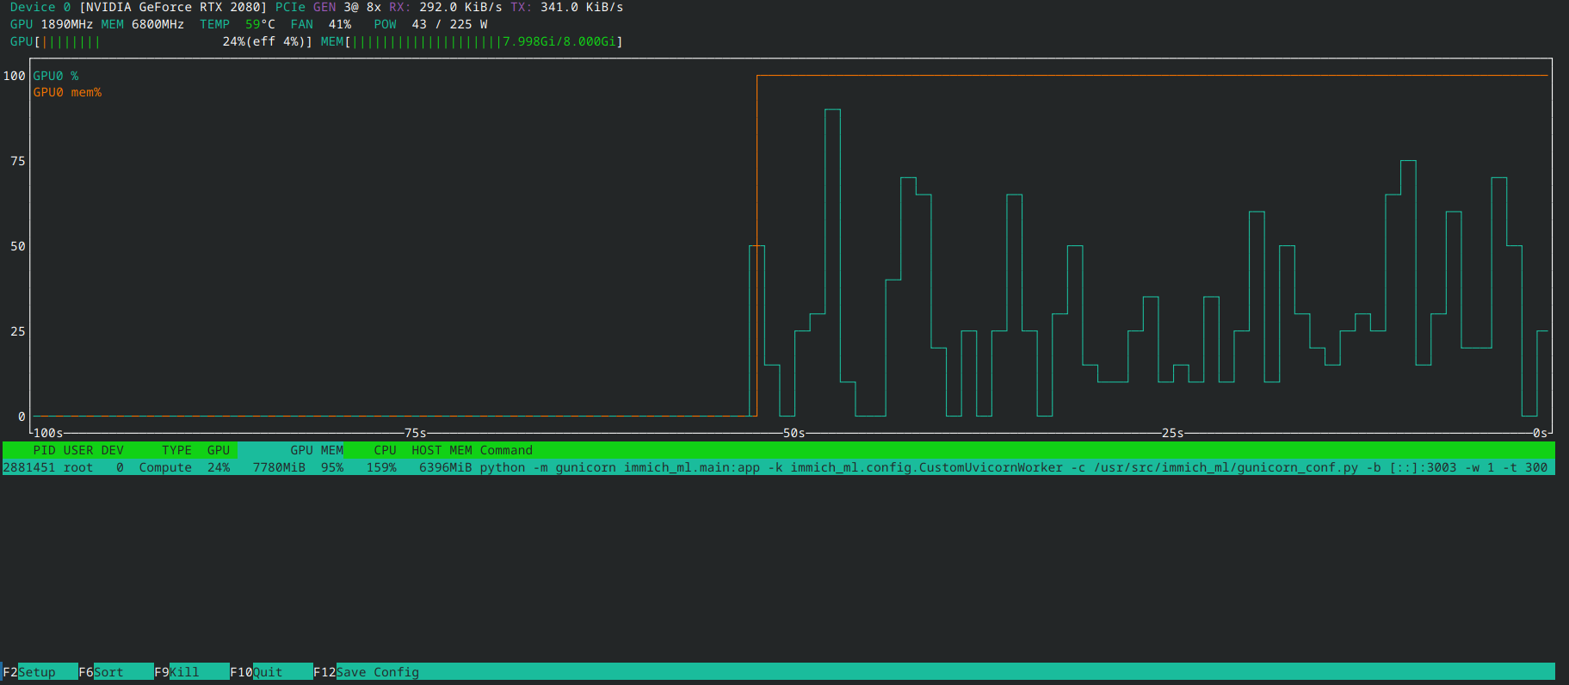
Task: Click the 50s marker on the time axis
Action: 794,433
